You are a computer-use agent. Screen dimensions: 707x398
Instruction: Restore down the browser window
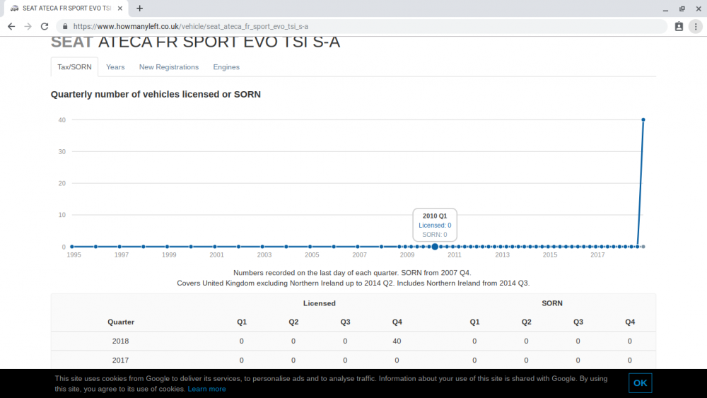[x=682, y=8]
